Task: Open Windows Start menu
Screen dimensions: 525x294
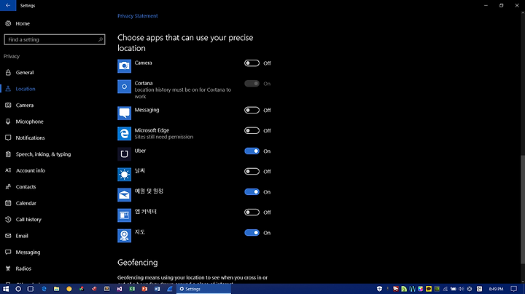Action: click(6, 289)
